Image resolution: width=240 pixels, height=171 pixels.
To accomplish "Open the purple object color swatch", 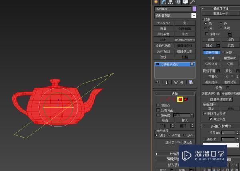I will coord(194,9).
